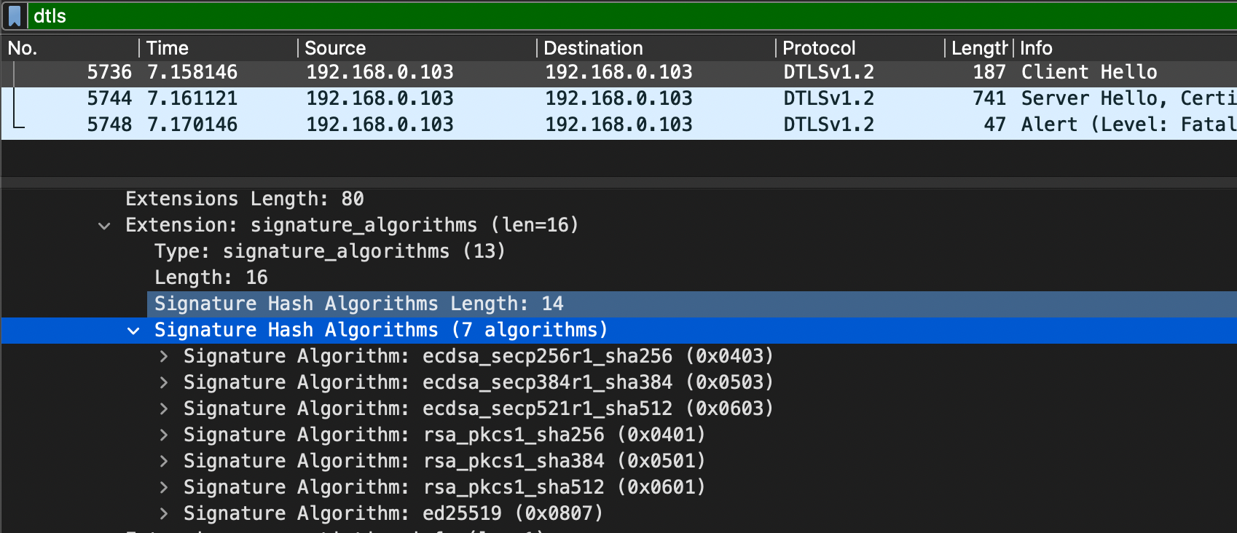The width and height of the screenshot is (1237, 533).
Task: Select Signature Algorithm ed25519 (0x0807) text
Action: click(x=393, y=513)
